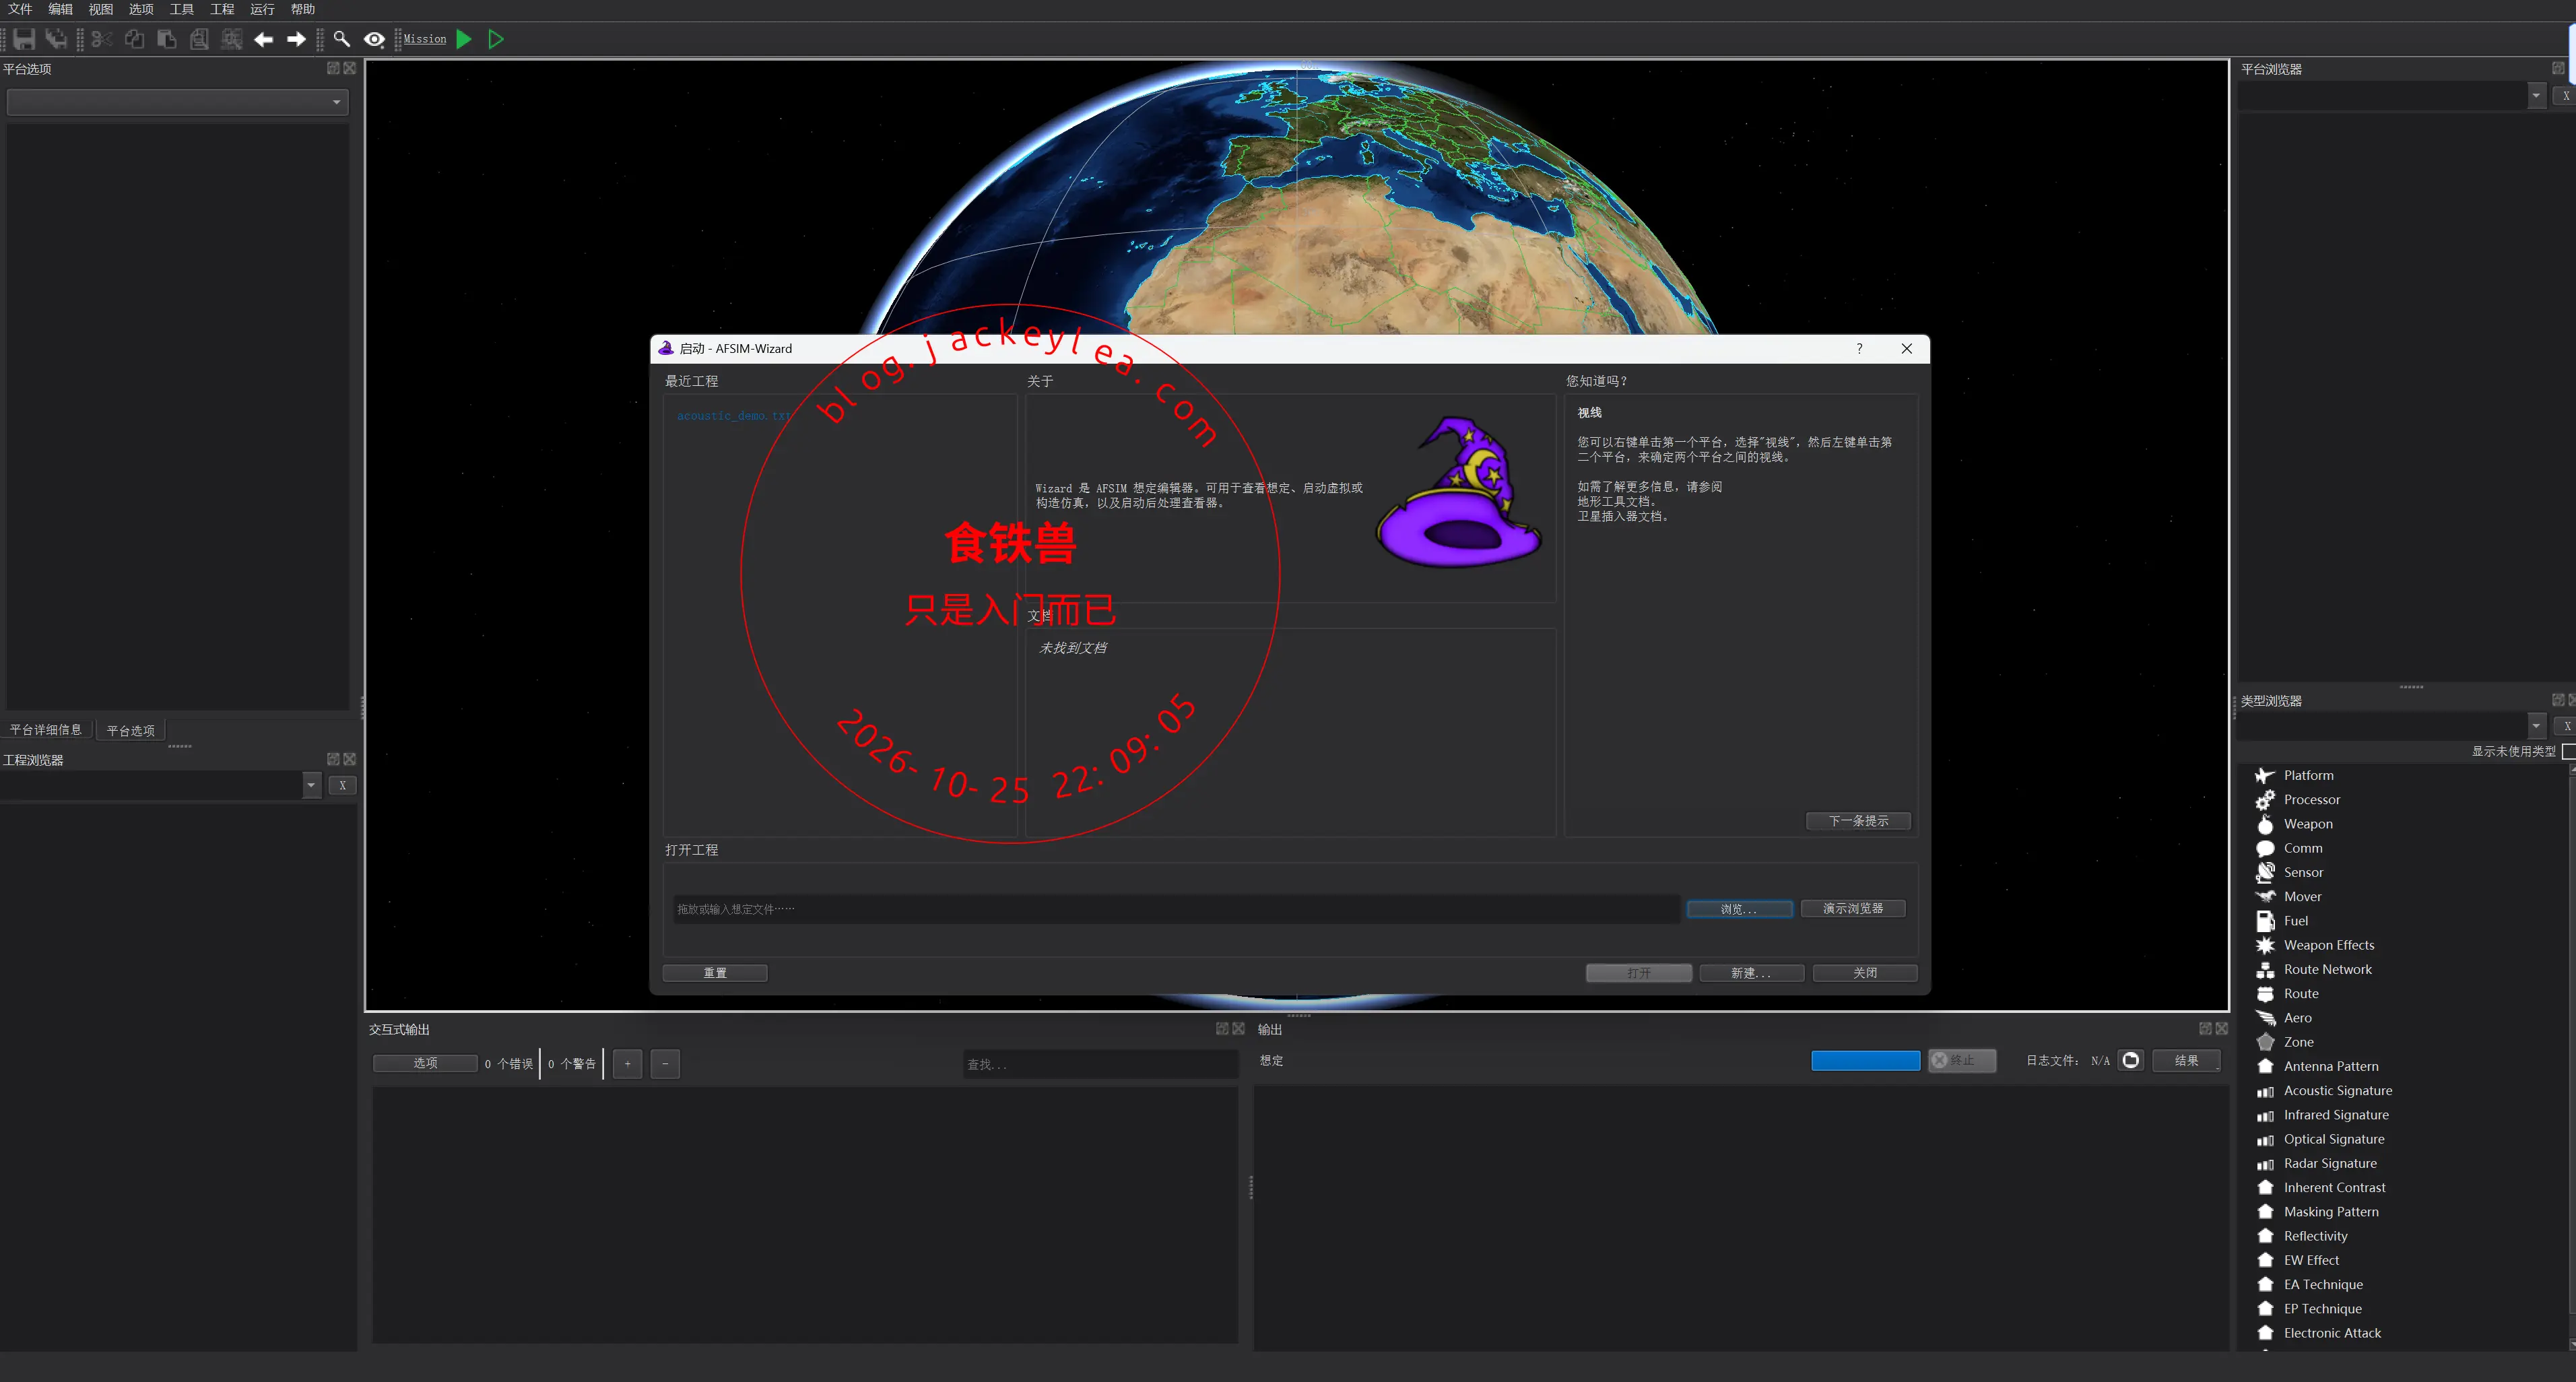Close the 工程浏览器 panel with its X icon
The height and width of the screenshot is (1382, 2576).
click(x=349, y=759)
